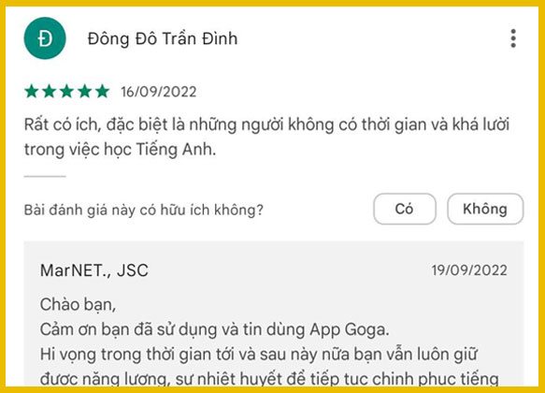545x393 pixels.
Task: Select the third green rating star
Action: (66, 92)
